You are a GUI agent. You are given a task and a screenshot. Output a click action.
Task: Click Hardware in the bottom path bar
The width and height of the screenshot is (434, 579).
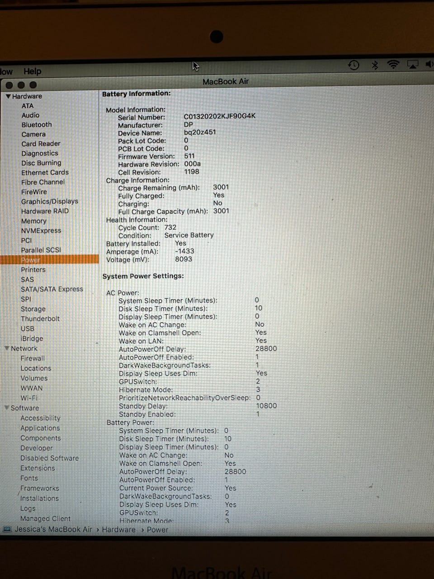click(118, 530)
